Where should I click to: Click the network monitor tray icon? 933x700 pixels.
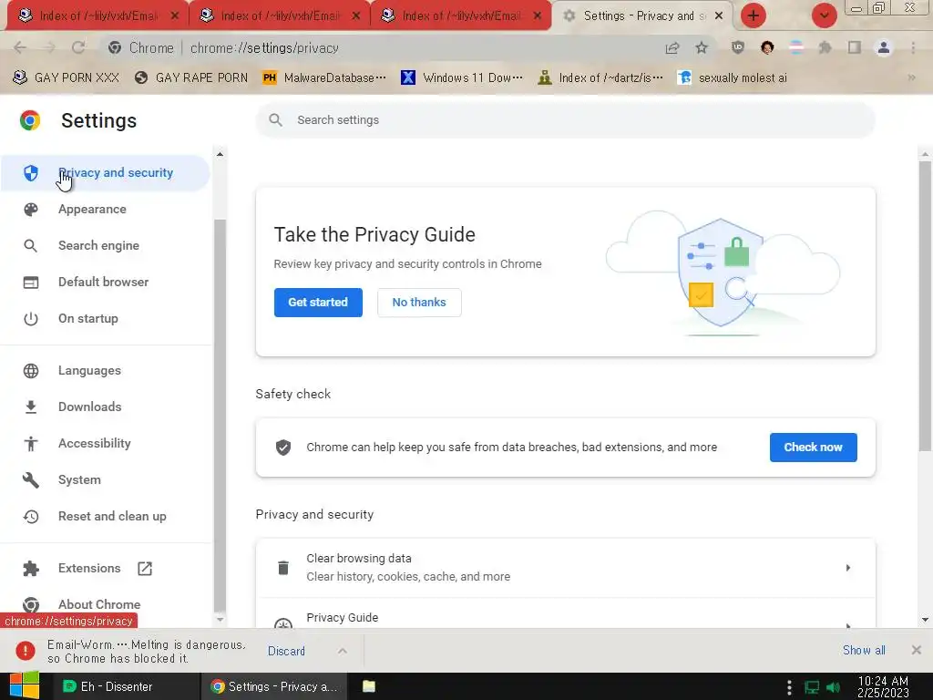coord(812,687)
